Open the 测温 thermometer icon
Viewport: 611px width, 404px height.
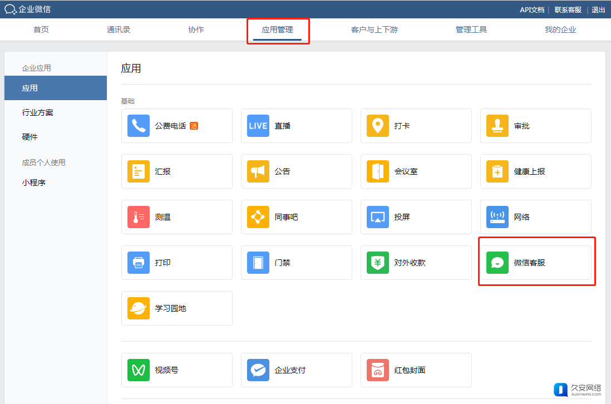(x=139, y=217)
